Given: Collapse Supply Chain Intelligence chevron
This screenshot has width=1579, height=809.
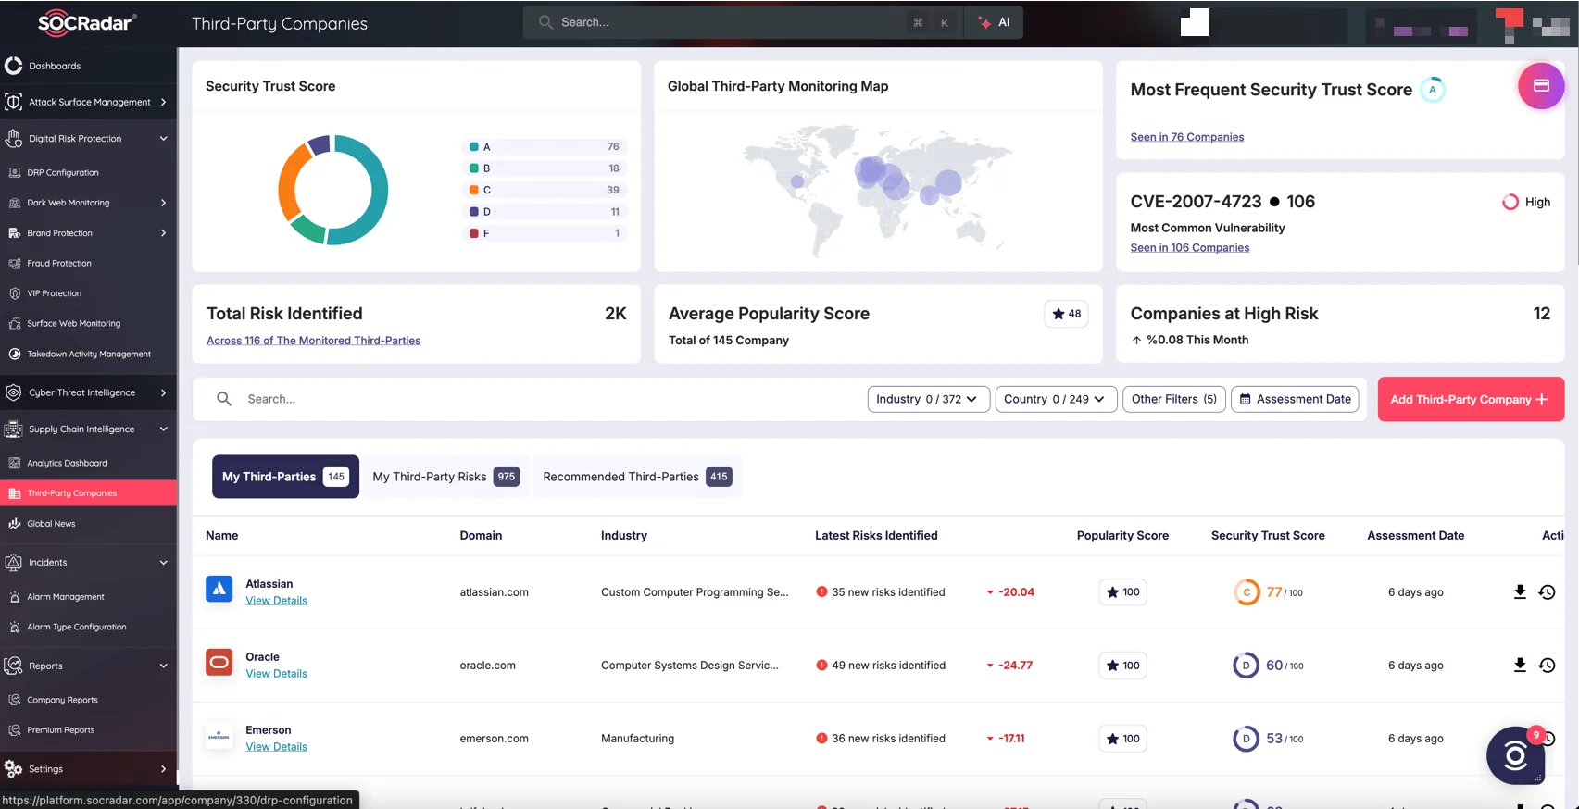Looking at the screenshot, I should (163, 429).
